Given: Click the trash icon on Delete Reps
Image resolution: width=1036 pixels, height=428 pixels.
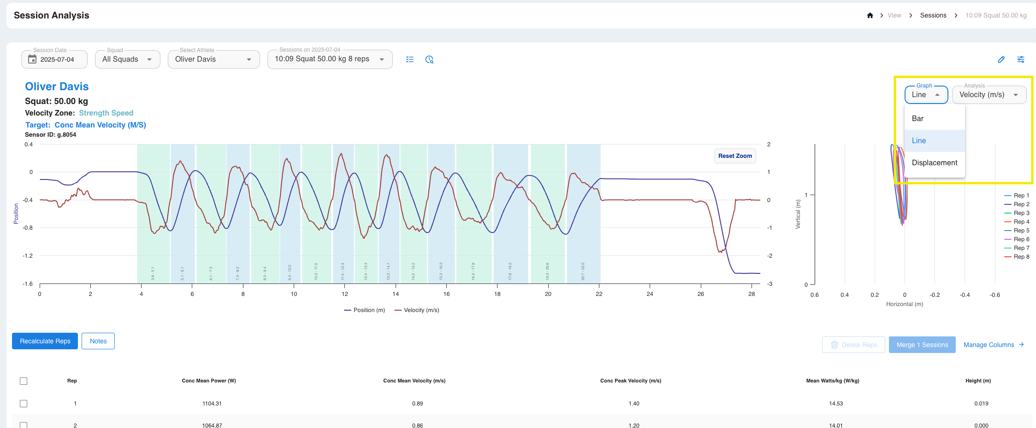Looking at the screenshot, I should [x=834, y=345].
